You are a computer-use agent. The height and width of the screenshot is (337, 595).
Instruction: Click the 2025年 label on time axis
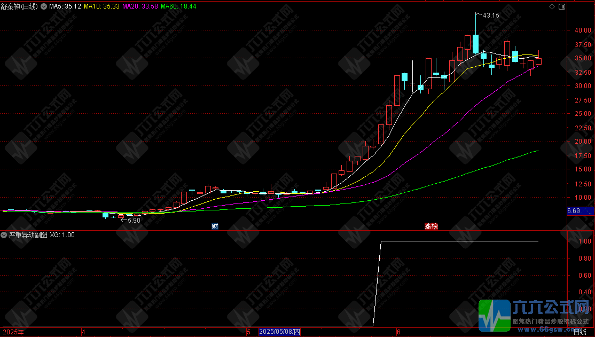(12, 332)
